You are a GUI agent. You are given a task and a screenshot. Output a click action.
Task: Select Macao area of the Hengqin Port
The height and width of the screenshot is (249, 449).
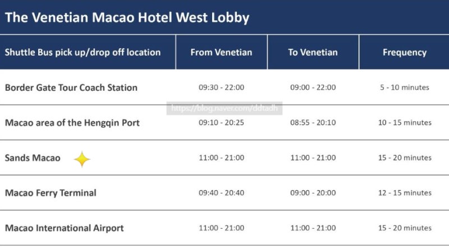(72, 123)
